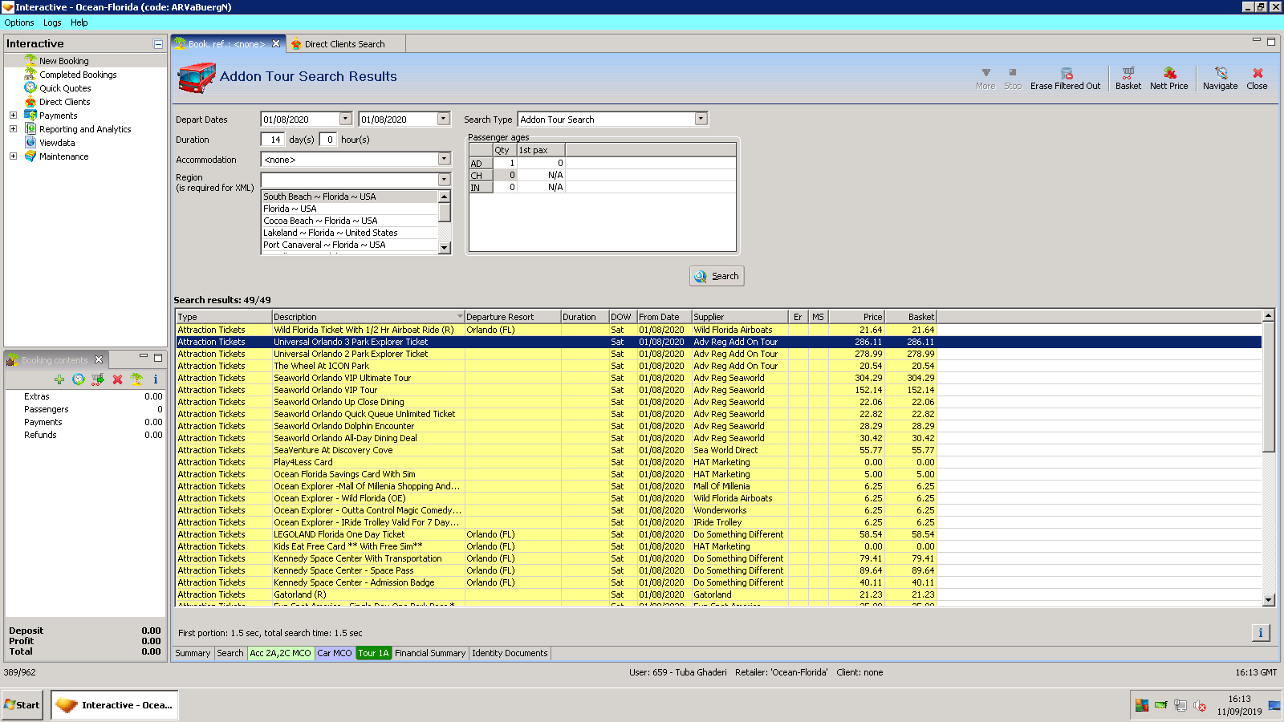Click the Erase Filtered Out icon
The width and height of the screenshot is (1284, 722).
[1066, 74]
